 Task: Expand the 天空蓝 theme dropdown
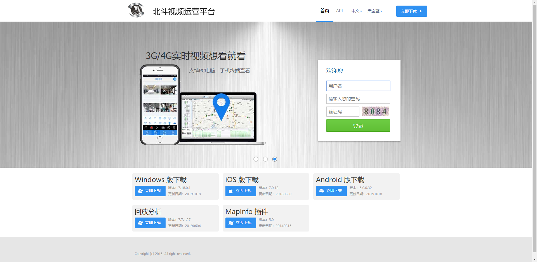tap(375, 11)
